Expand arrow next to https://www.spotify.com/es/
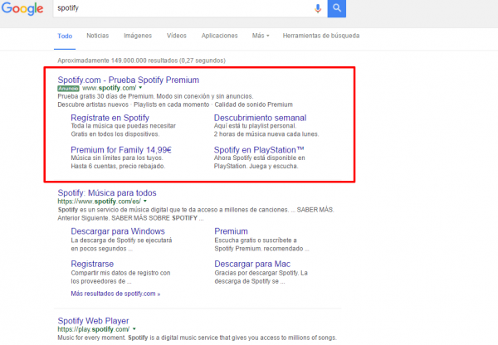Screen dimensions: 498x345 (145, 202)
